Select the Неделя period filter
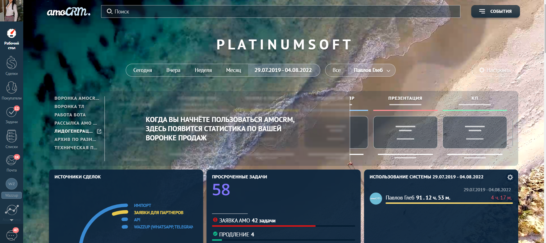The height and width of the screenshot is (243, 546). pos(203,70)
